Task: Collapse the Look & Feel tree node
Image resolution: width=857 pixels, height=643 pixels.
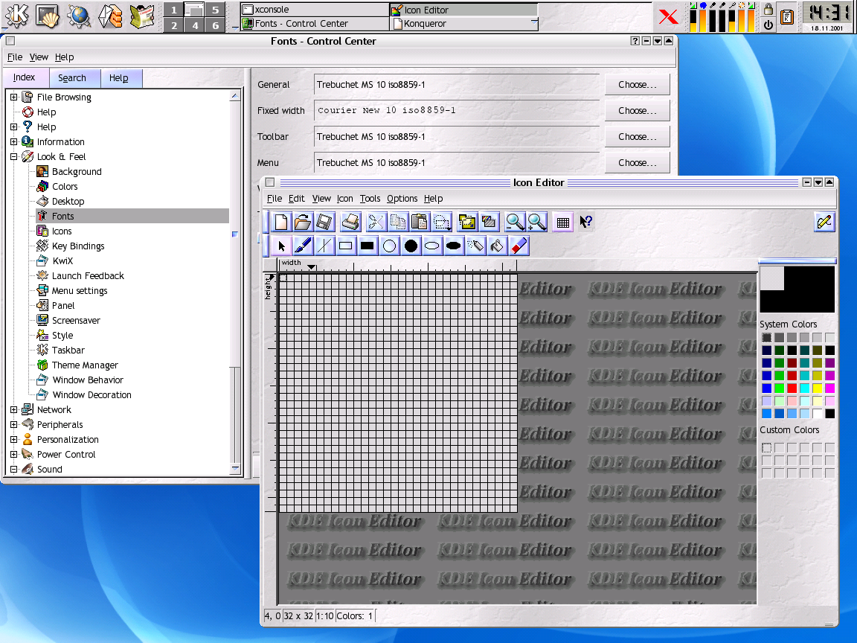Action: click(13, 156)
